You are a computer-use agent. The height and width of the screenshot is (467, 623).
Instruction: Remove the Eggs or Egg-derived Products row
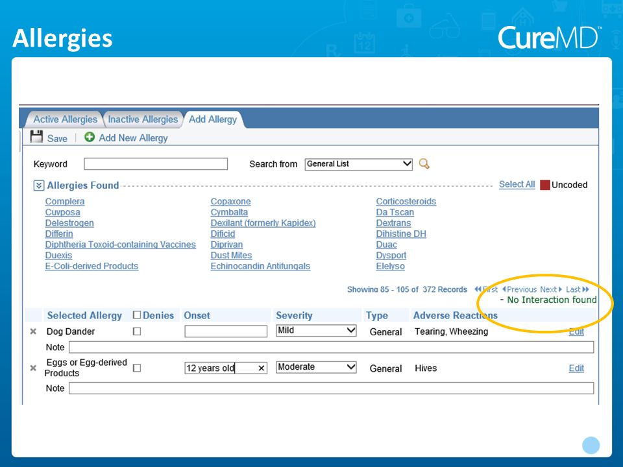33,368
